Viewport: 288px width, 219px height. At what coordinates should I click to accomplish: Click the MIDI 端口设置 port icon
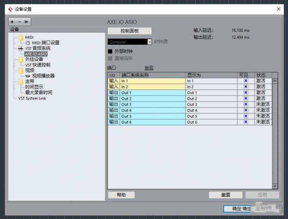(28, 43)
